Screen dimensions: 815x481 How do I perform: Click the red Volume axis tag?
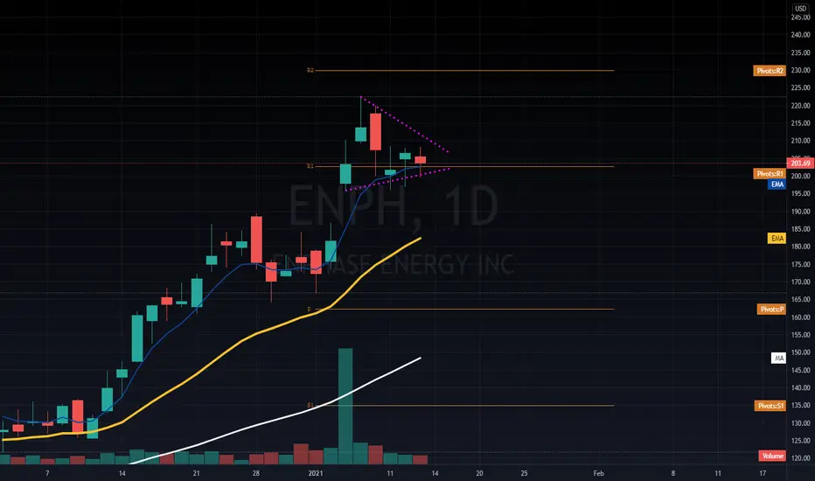(x=772, y=456)
